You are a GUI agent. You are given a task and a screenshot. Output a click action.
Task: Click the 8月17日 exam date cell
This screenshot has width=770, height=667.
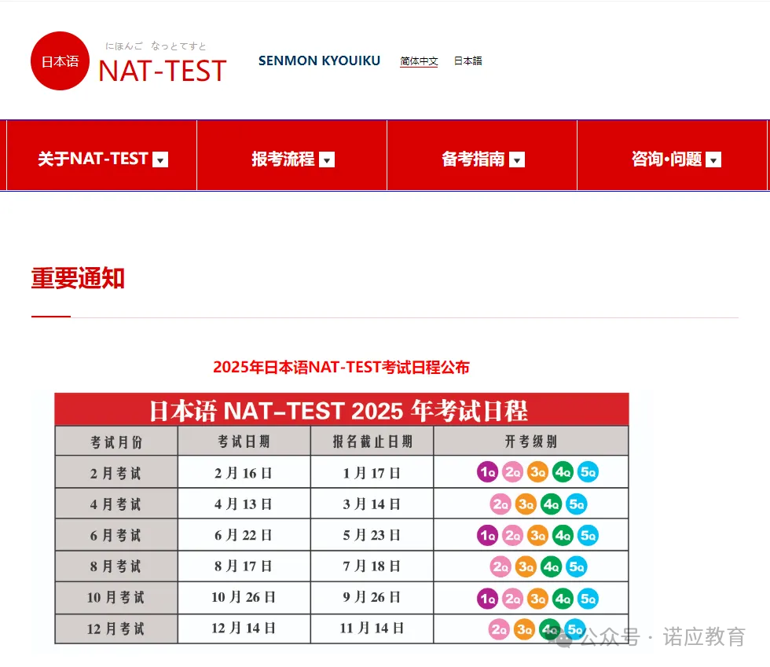(x=244, y=566)
